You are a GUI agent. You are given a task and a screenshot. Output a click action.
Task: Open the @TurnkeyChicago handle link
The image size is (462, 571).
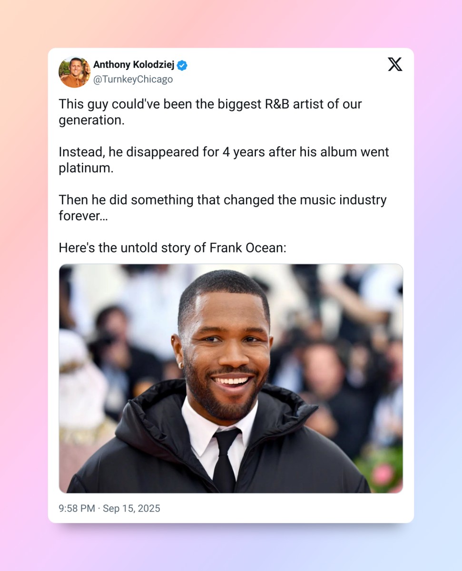[x=133, y=79]
